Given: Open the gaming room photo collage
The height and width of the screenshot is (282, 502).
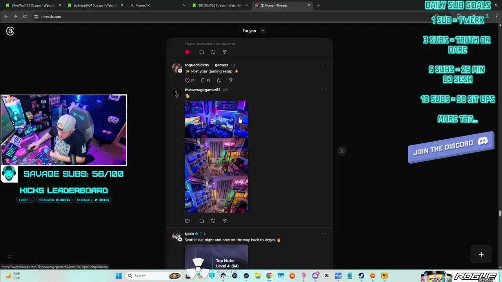Looking at the screenshot, I should 216,157.
